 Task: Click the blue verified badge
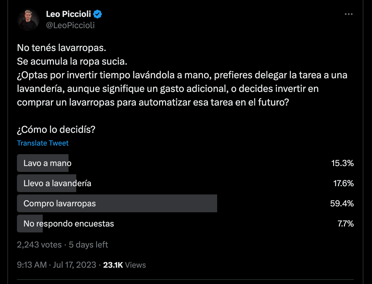pos(98,14)
